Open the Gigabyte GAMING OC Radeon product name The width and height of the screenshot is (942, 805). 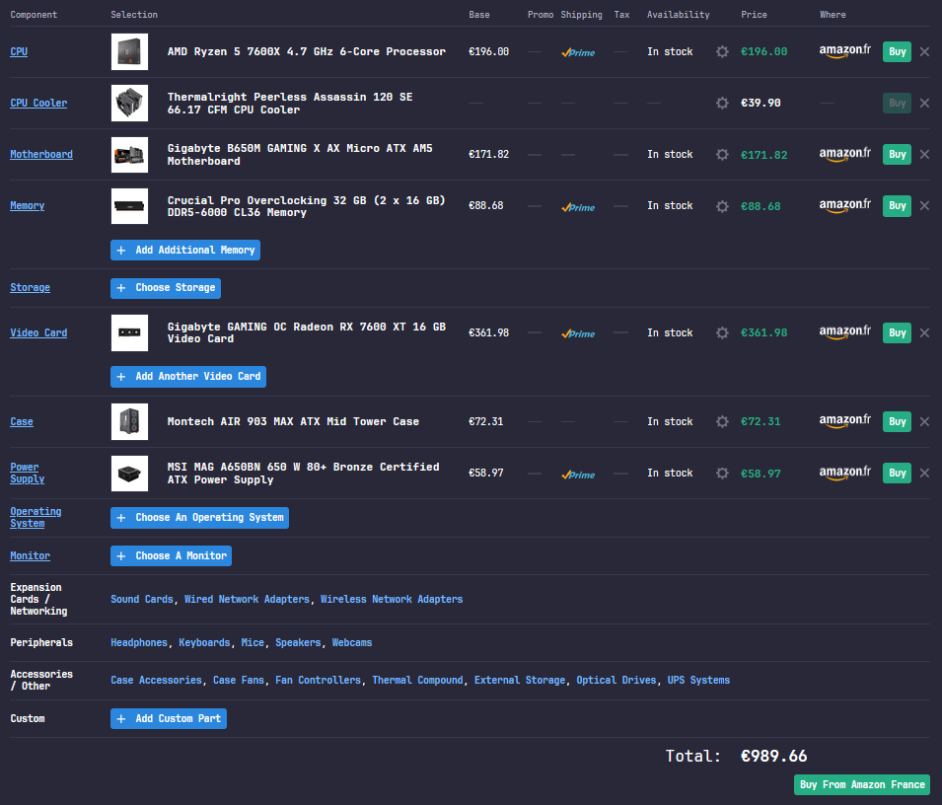click(x=307, y=332)
